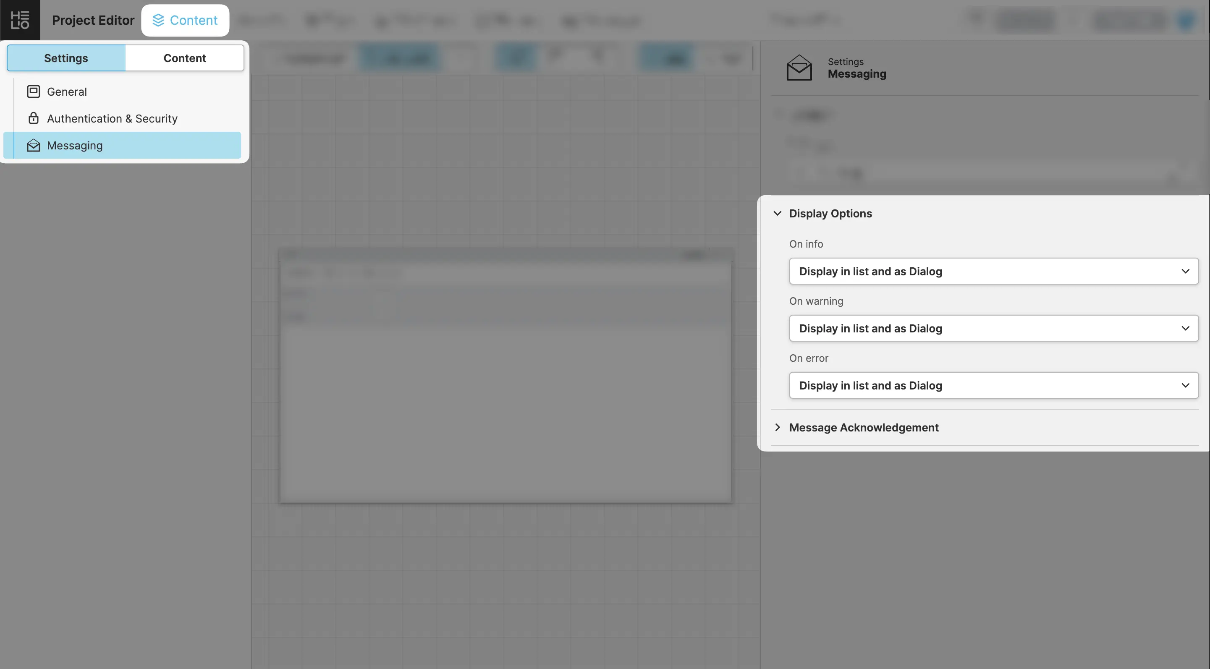Image resolution: width=1210 pixels, height=669 pixels.
Task: Click the large envelope icon in Settings header
Action: click(x=799, y=68)
